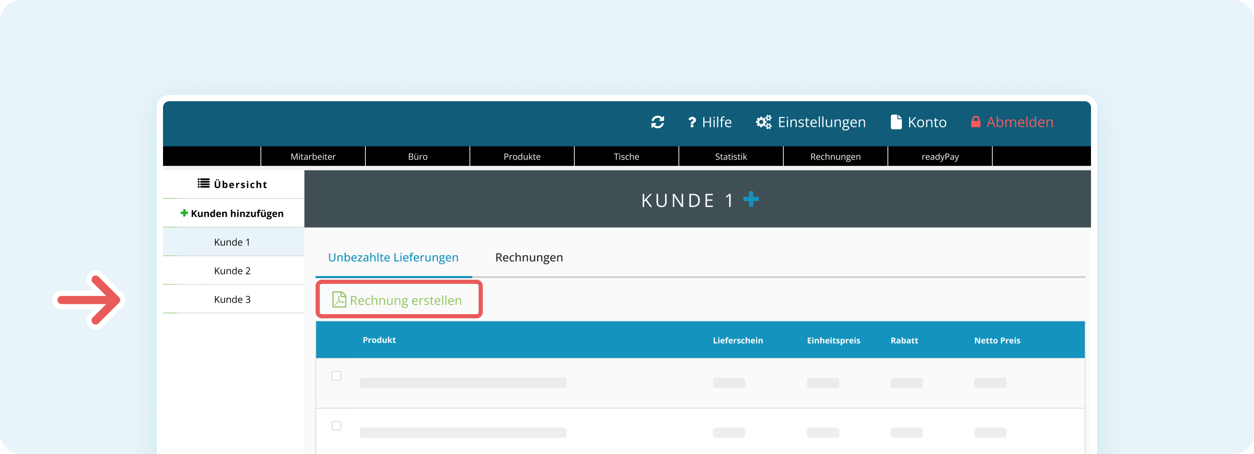
Task: Select Kunde 1 in sidebar
Action: [x=233, y=242]
